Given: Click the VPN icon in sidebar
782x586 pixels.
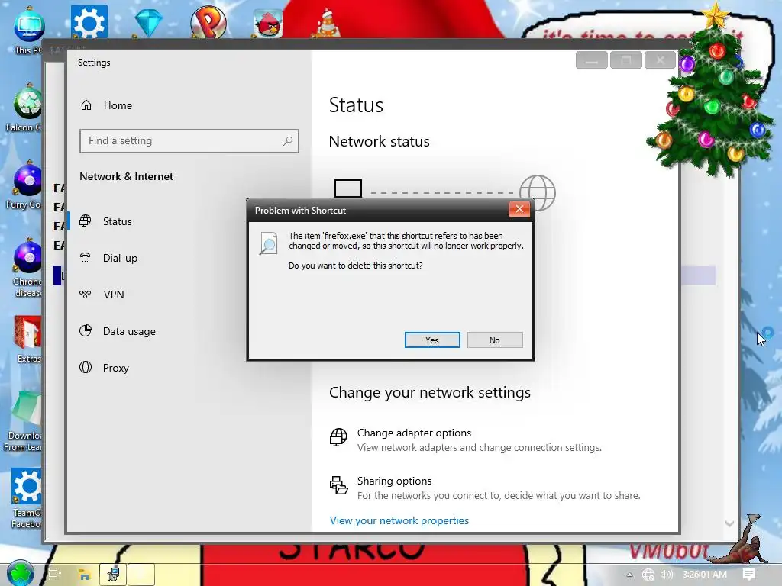Looking at the screenshot, I should (86, 294).
